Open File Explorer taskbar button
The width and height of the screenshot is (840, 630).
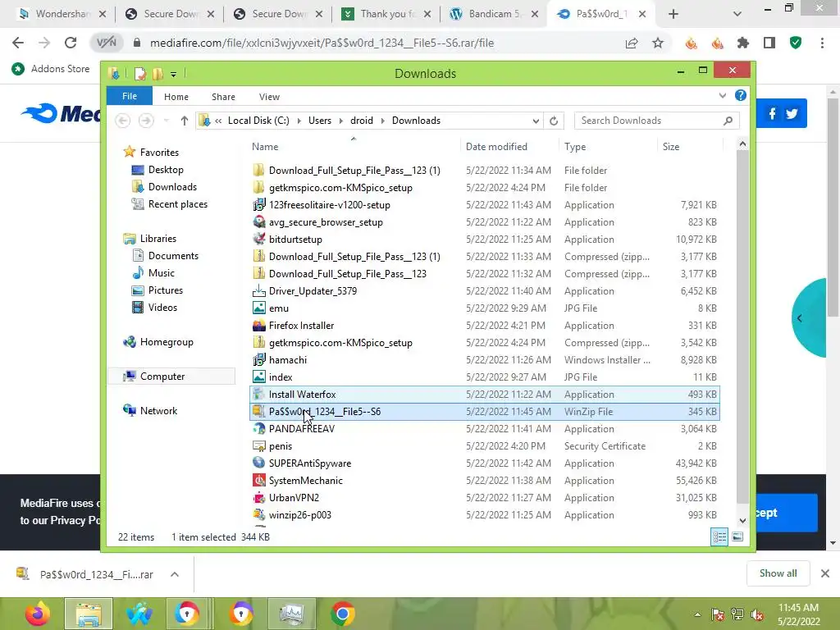pos(89,614)
